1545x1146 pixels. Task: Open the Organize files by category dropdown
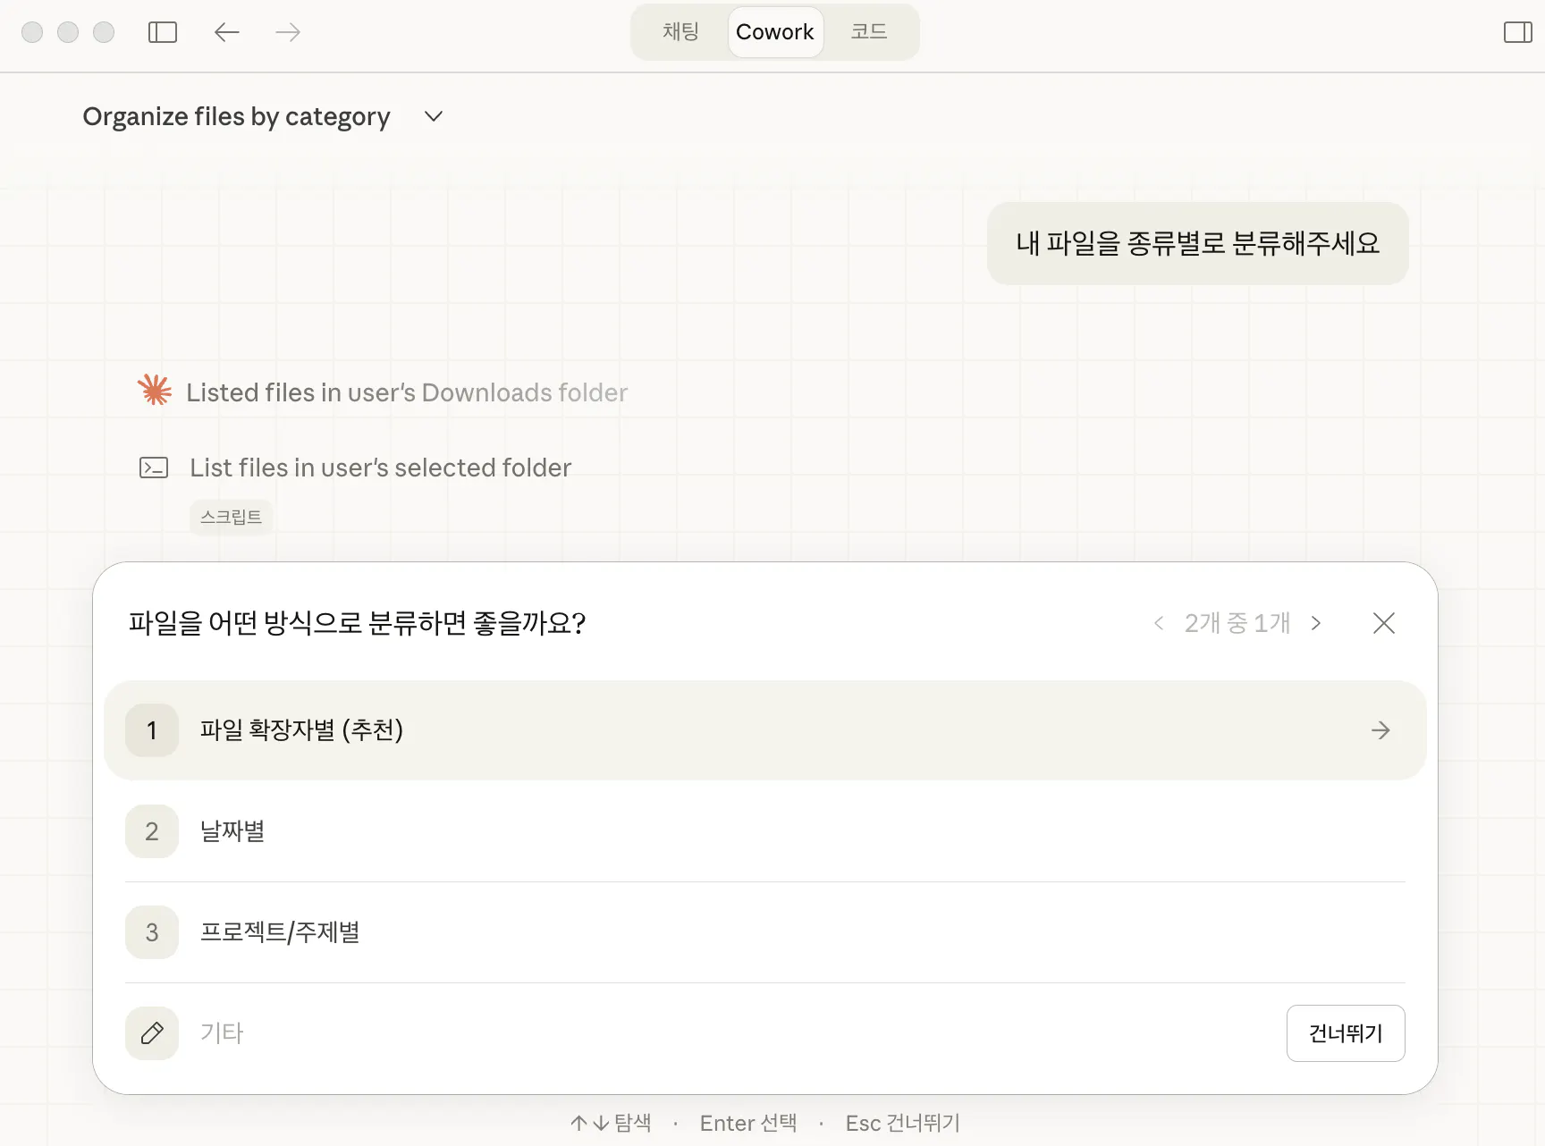pyautogui.click(x=434, y=117)
